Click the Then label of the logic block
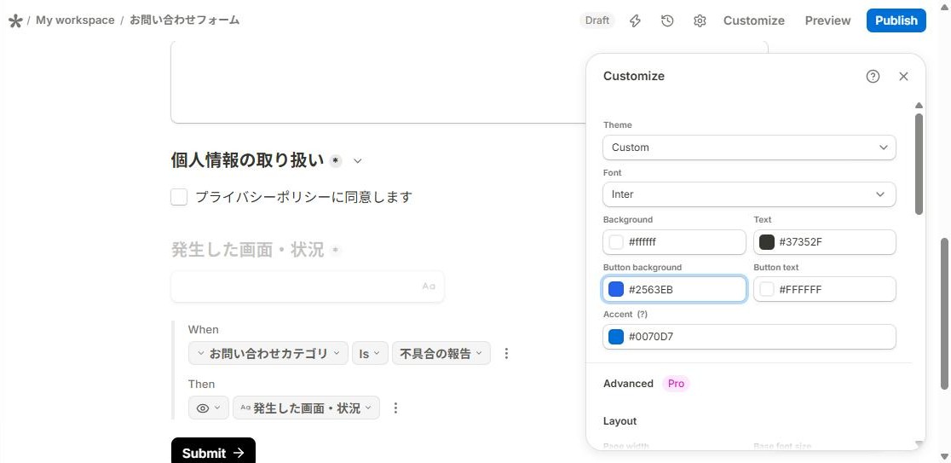The width and height of the screenshot is (951, 463). (201, 384)
